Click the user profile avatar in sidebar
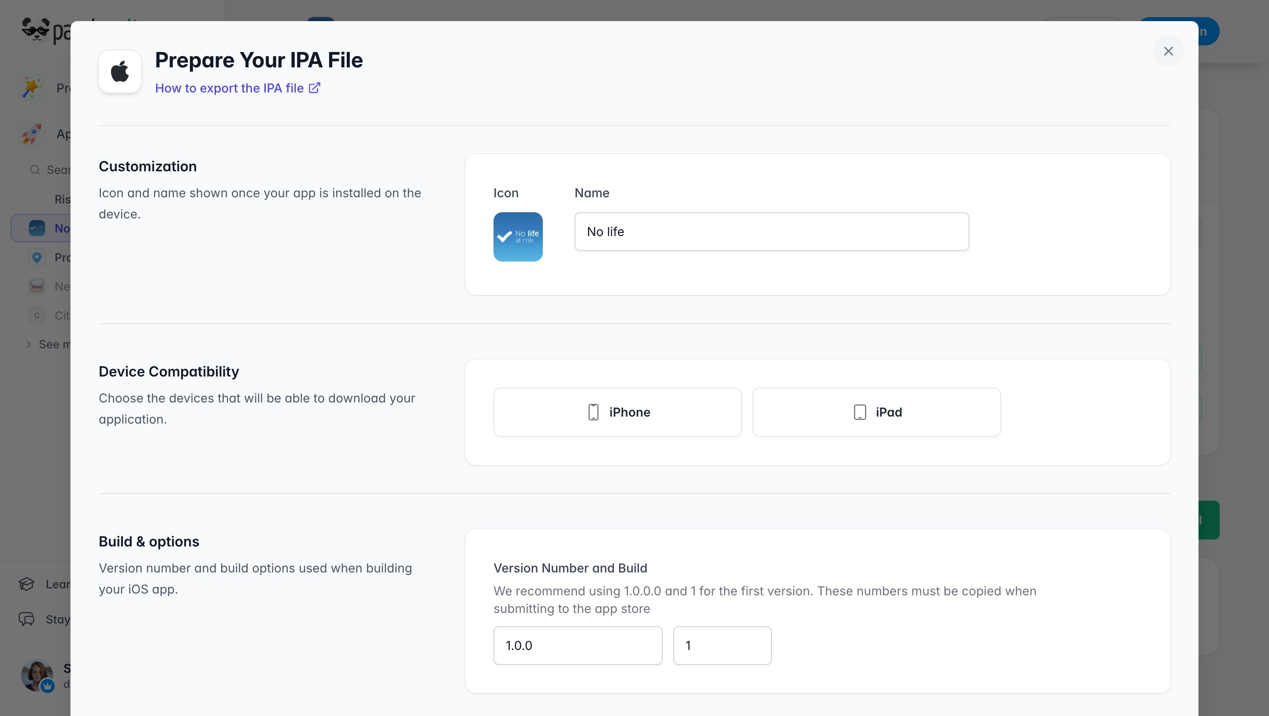The width and height of the screenshot is (1269, 716). [x=37, y=675]
